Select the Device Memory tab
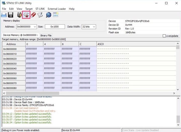 coord(20,35)
